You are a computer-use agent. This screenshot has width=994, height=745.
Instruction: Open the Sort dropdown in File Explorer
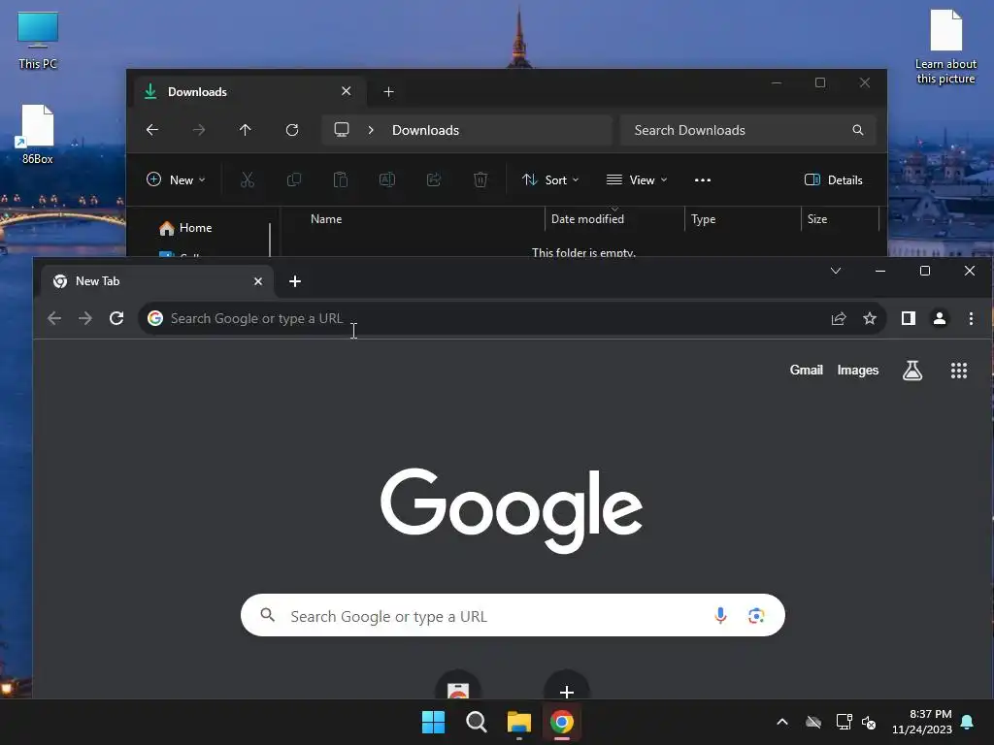550,179
